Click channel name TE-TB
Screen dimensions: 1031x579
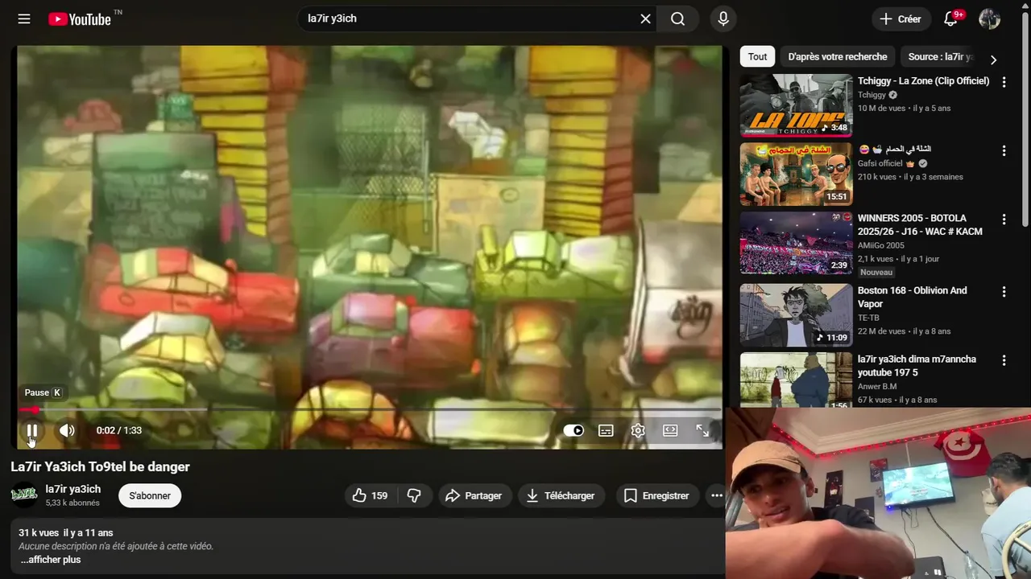point(870,318)
